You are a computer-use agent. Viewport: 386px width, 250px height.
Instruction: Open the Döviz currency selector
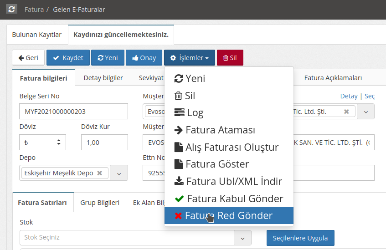click(x=42, y=143)
